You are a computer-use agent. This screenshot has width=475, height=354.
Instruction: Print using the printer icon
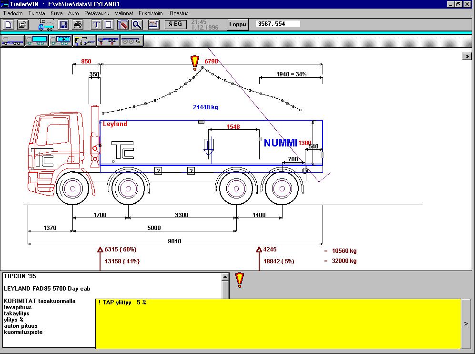78,25
